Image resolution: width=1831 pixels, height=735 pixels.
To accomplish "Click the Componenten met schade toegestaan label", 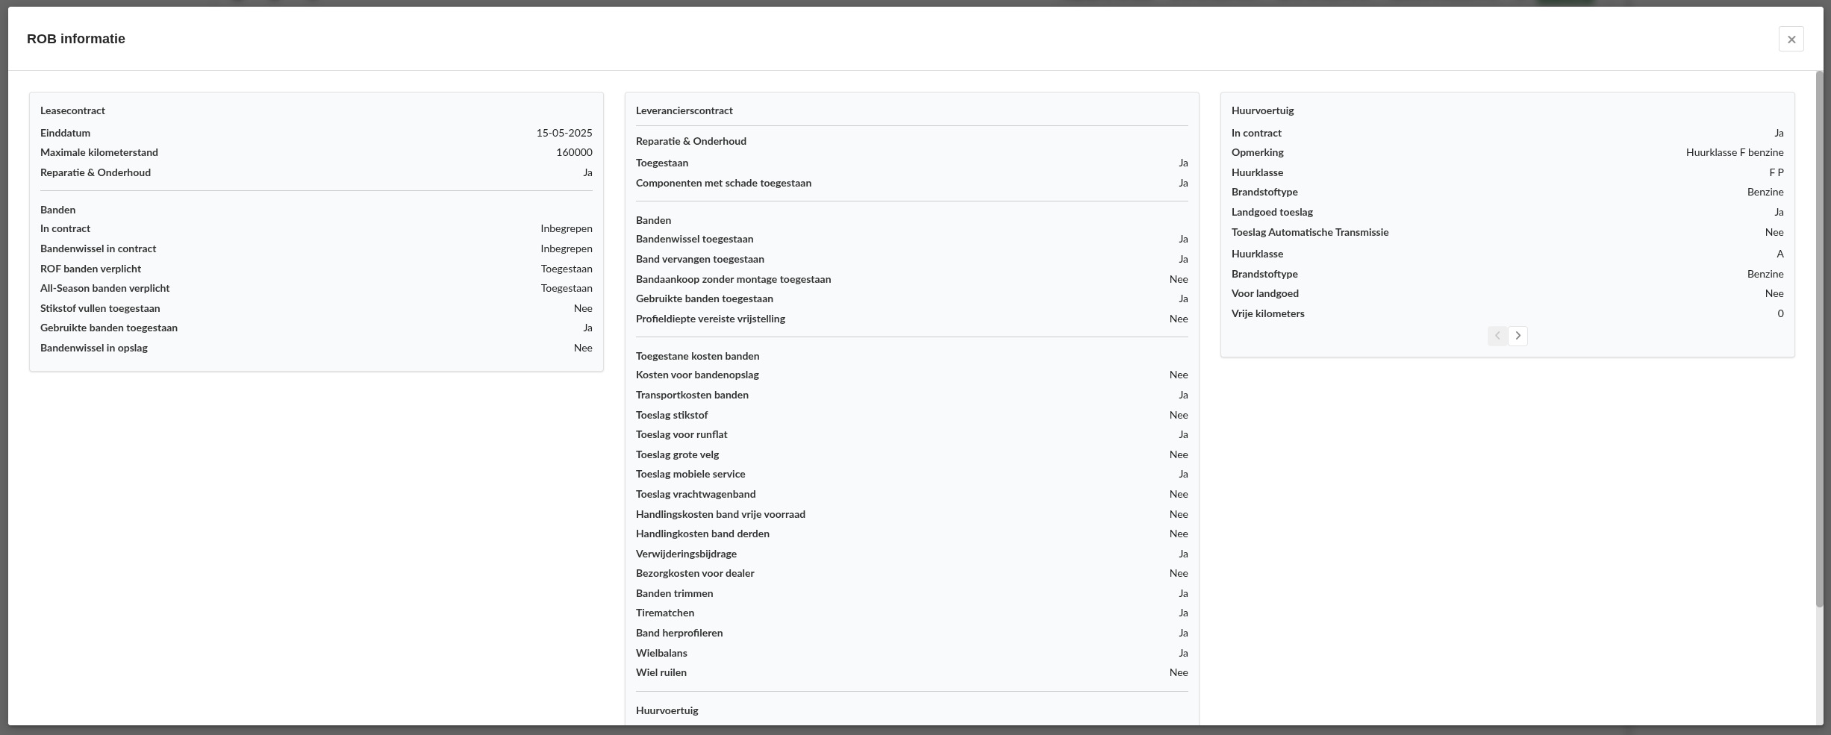I will [x=723, y=183].
